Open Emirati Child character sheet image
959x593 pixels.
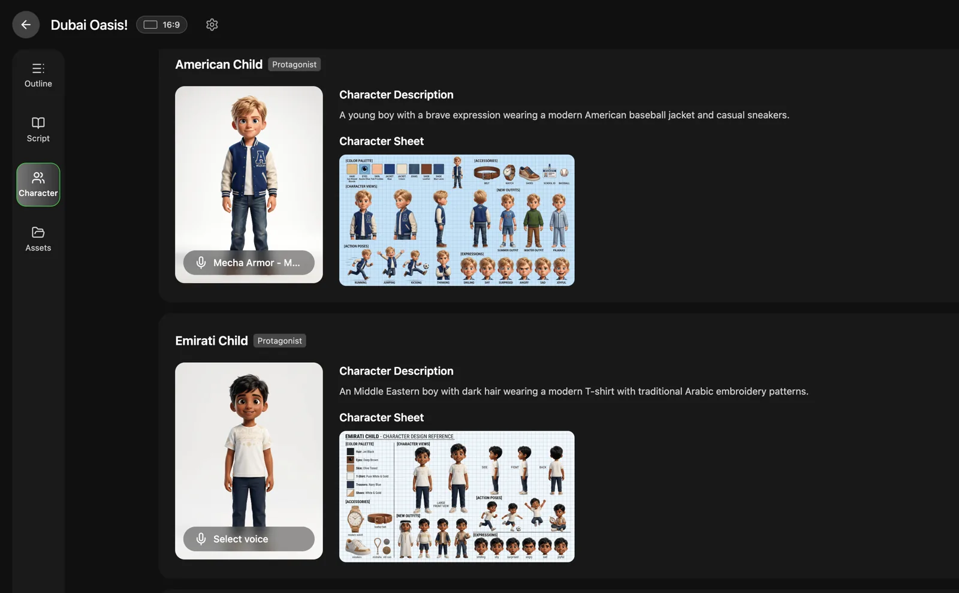pyautogui.click(x=456, y=496)
